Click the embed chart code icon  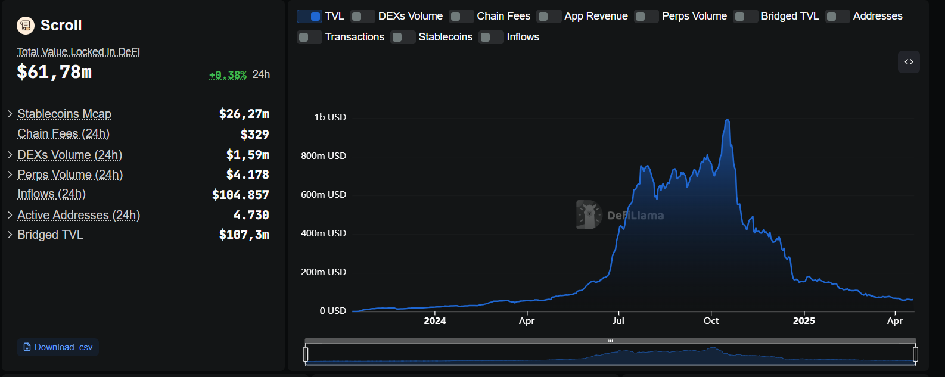[909, 62]
